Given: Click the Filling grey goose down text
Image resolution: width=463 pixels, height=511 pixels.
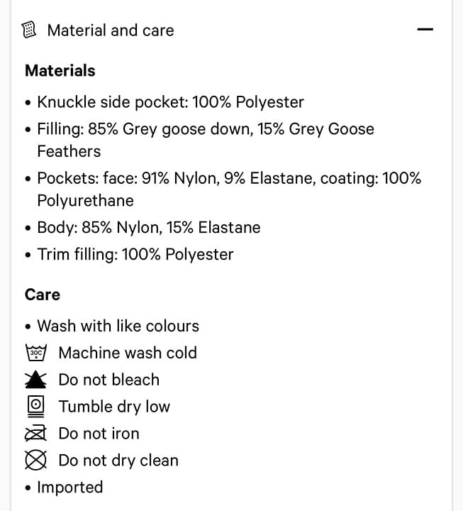Looking at the screenshot, I should click(x=206, y=140).
